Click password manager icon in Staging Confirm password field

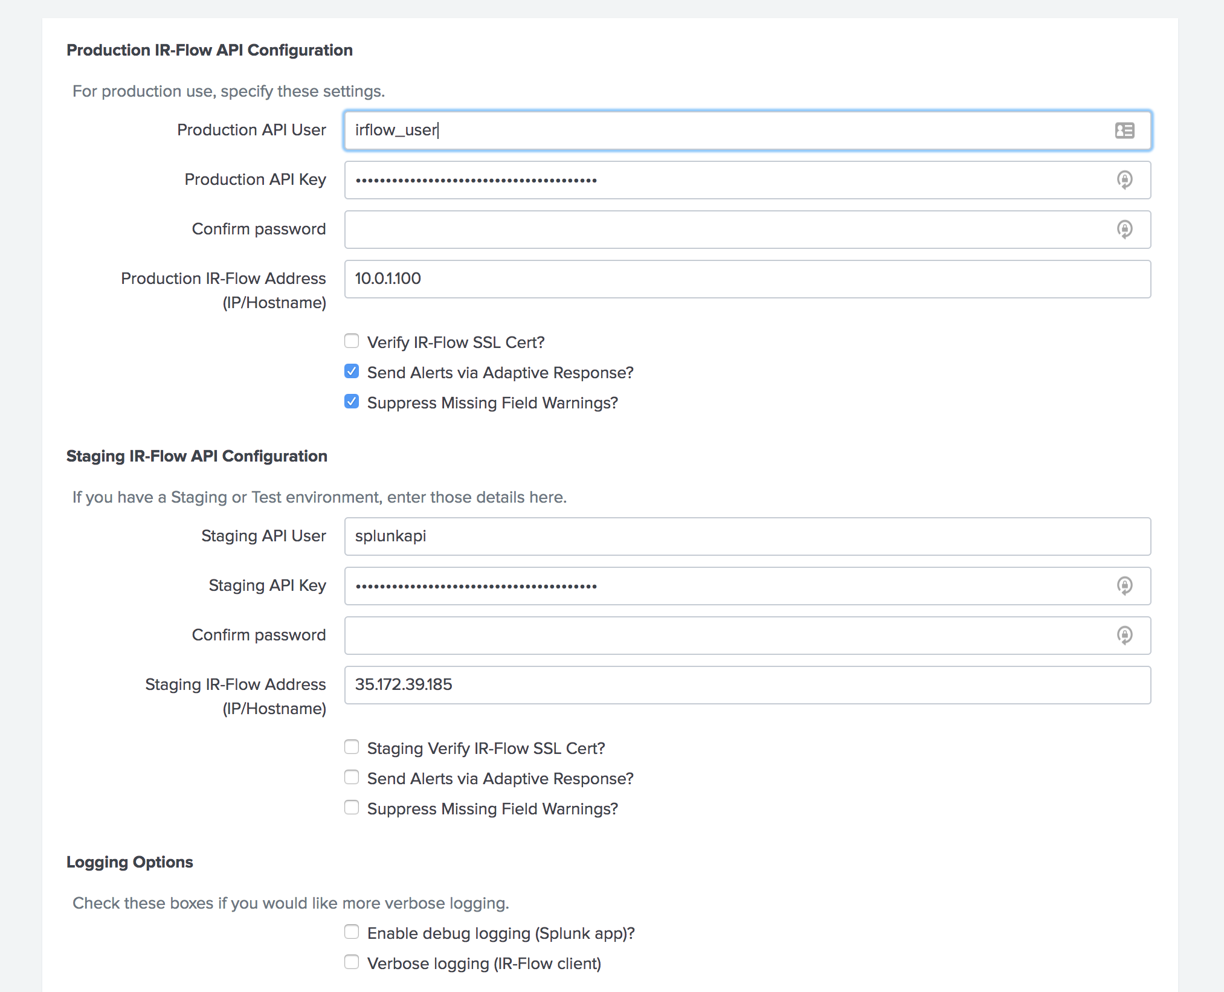coord(1124,636)
